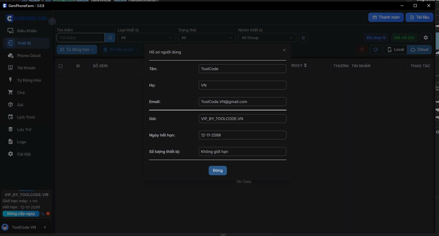Screen dimensions: 439x236
Task: Click the Lưu Trữ storage icon
Action: (x=11, y=129)
